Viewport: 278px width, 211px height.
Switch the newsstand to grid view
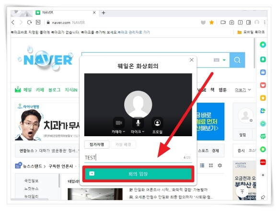pos(211,165)
